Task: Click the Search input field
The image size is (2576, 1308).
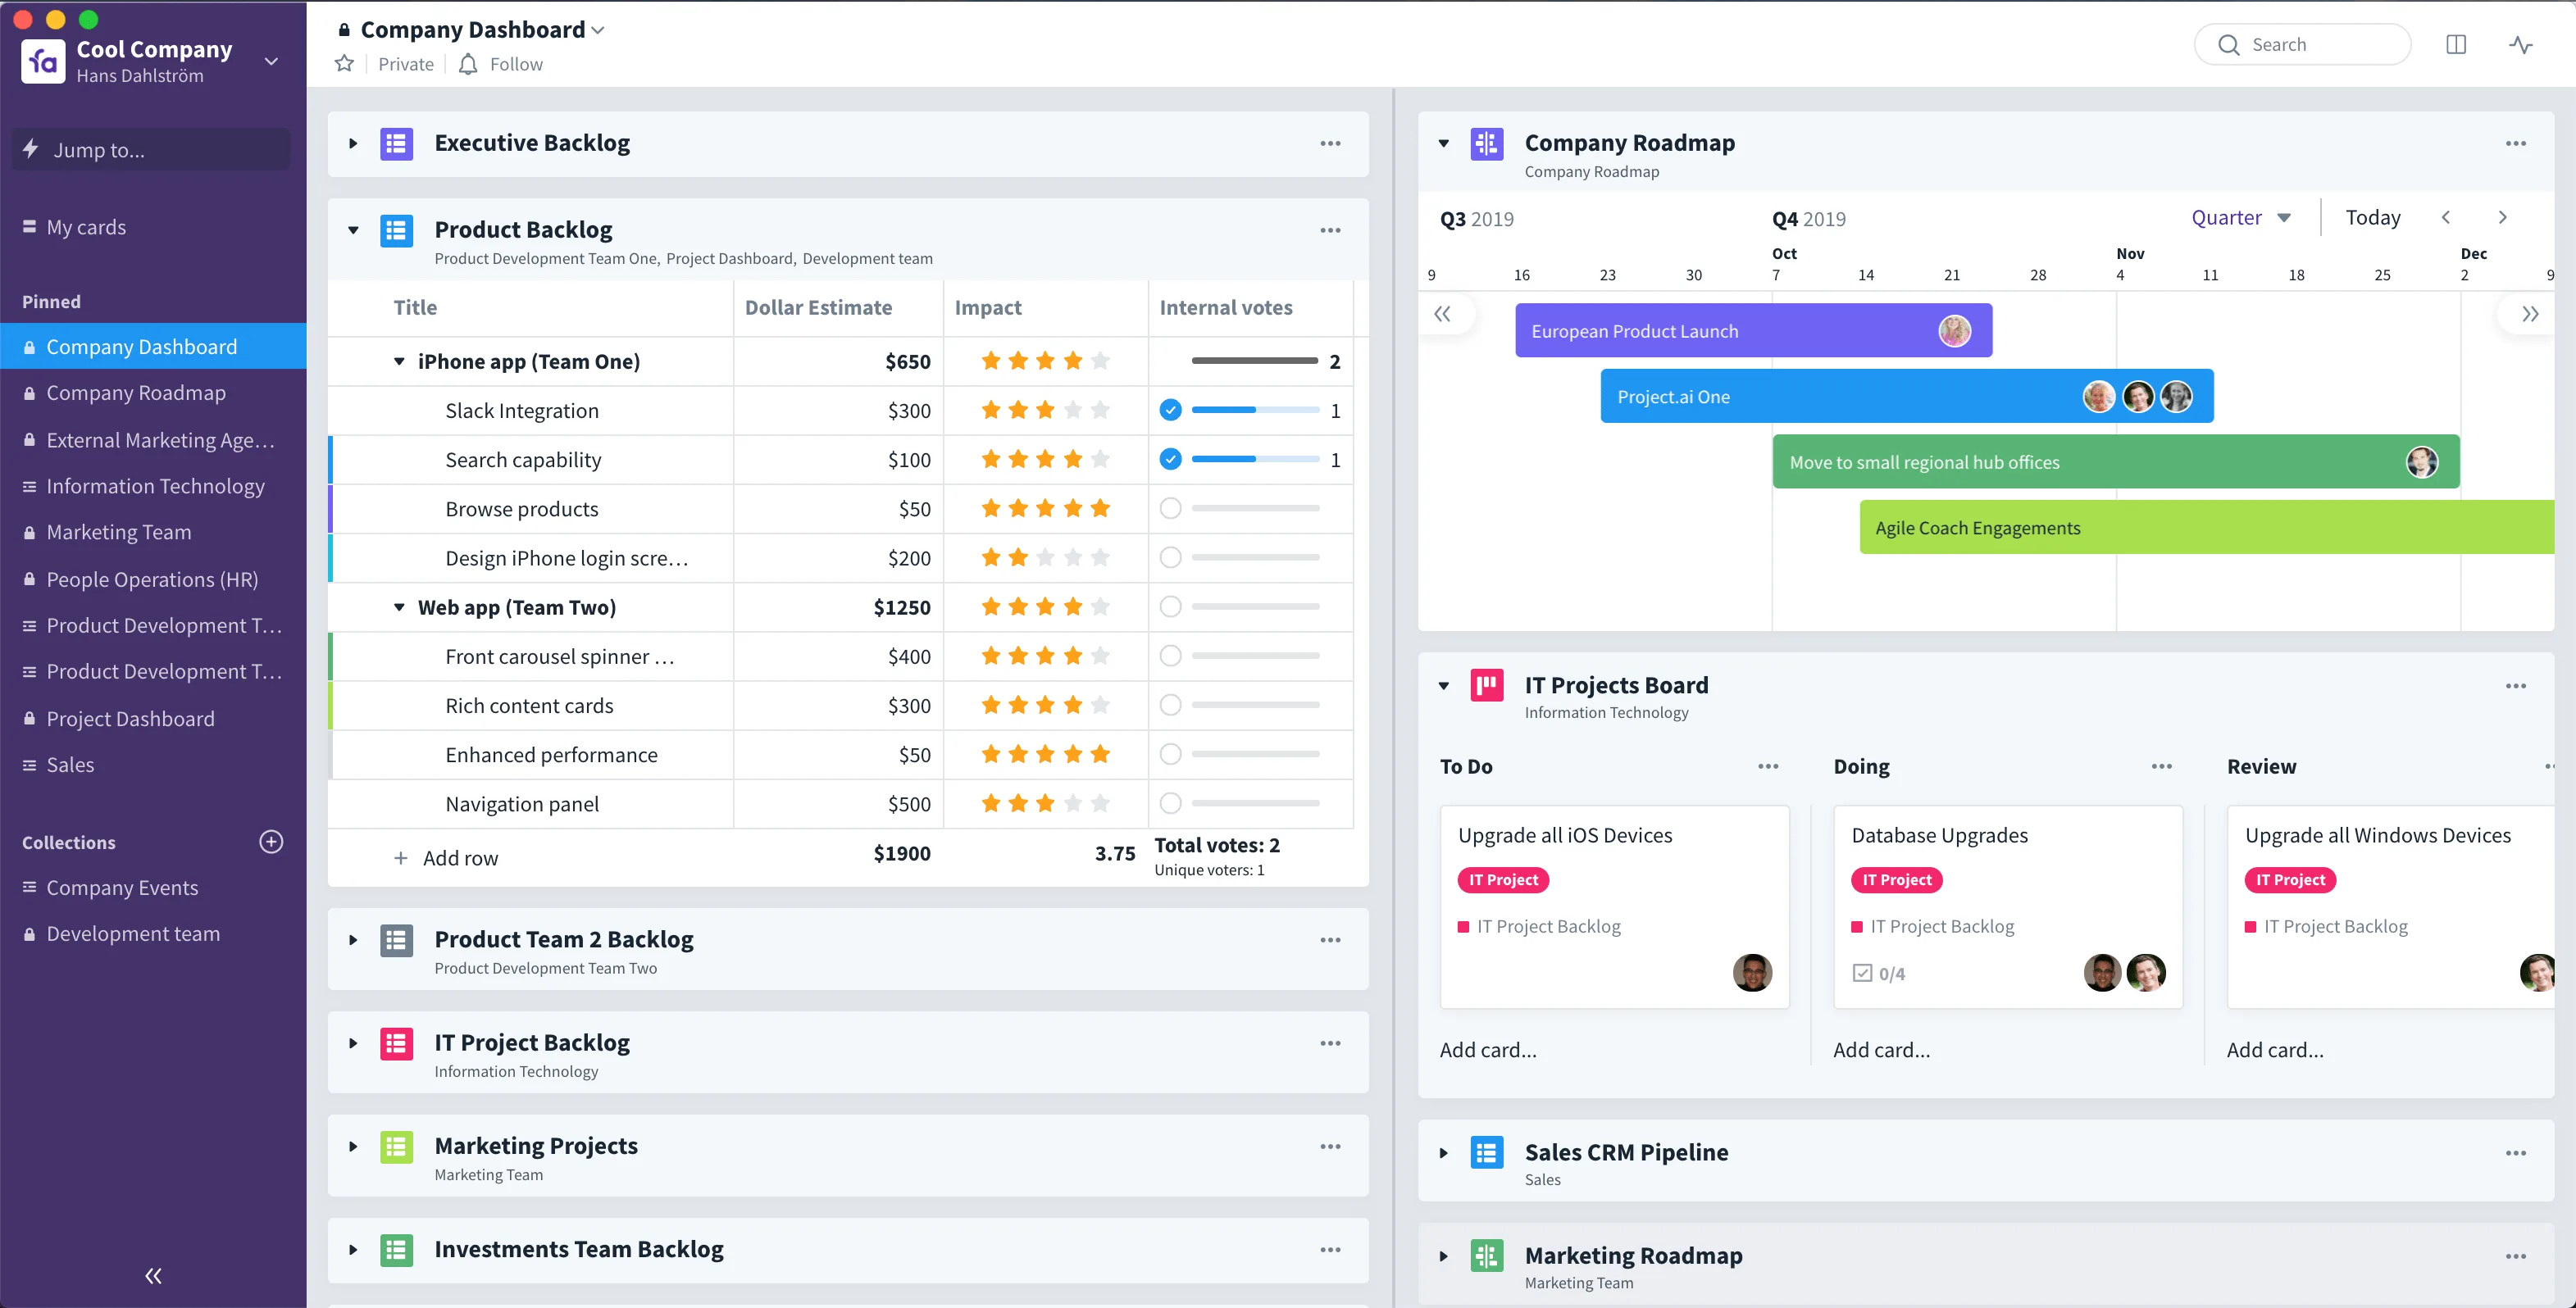Action: point(2302,45)
